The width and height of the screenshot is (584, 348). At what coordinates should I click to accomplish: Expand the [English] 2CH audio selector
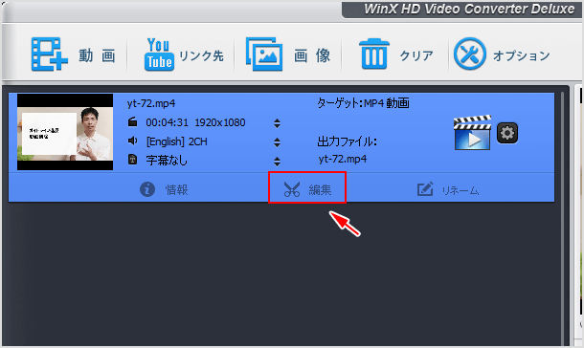coord(277,142)
